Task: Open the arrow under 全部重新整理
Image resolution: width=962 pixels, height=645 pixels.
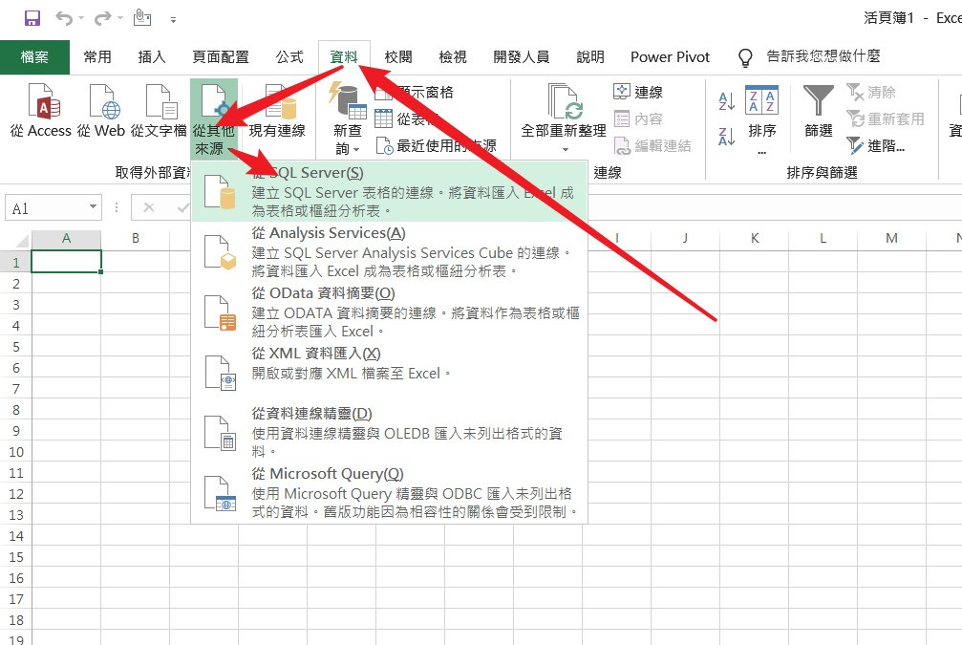Action: [565, 150]
